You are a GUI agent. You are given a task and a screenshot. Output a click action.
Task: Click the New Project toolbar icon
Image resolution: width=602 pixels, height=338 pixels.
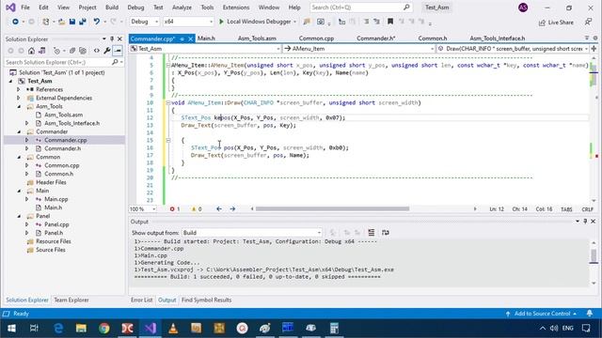46,22
